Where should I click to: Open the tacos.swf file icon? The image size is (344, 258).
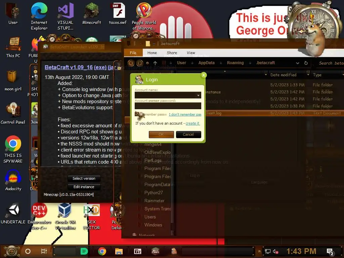(118, 13)
